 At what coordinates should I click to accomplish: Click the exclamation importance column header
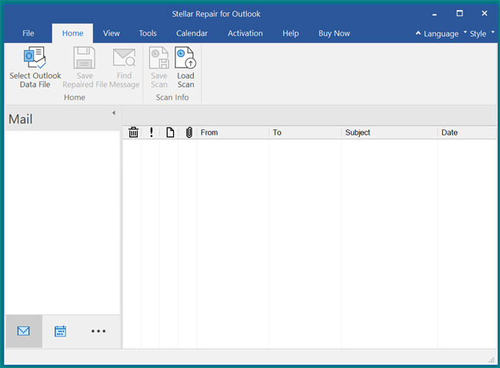coord(152,132)
